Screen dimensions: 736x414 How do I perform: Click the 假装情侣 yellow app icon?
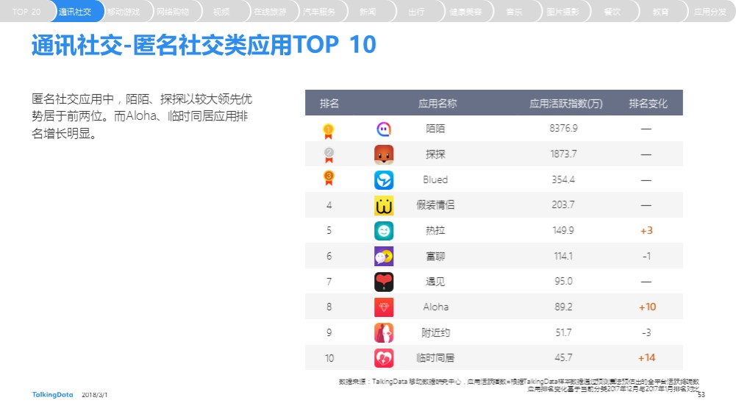coord(384,206)
